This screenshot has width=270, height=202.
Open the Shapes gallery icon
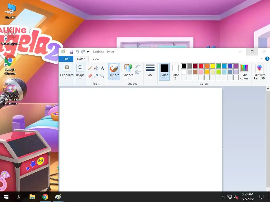128,68
